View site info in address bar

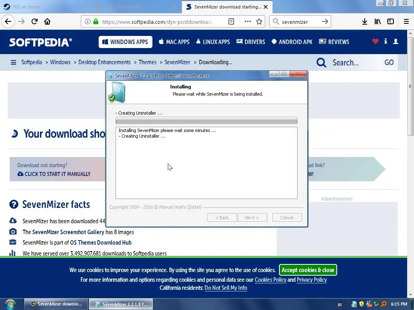click(88, 22)
